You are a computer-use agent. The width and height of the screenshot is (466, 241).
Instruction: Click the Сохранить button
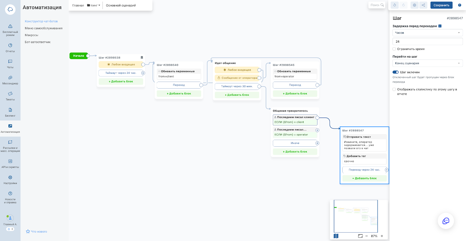tap(441, 5)
